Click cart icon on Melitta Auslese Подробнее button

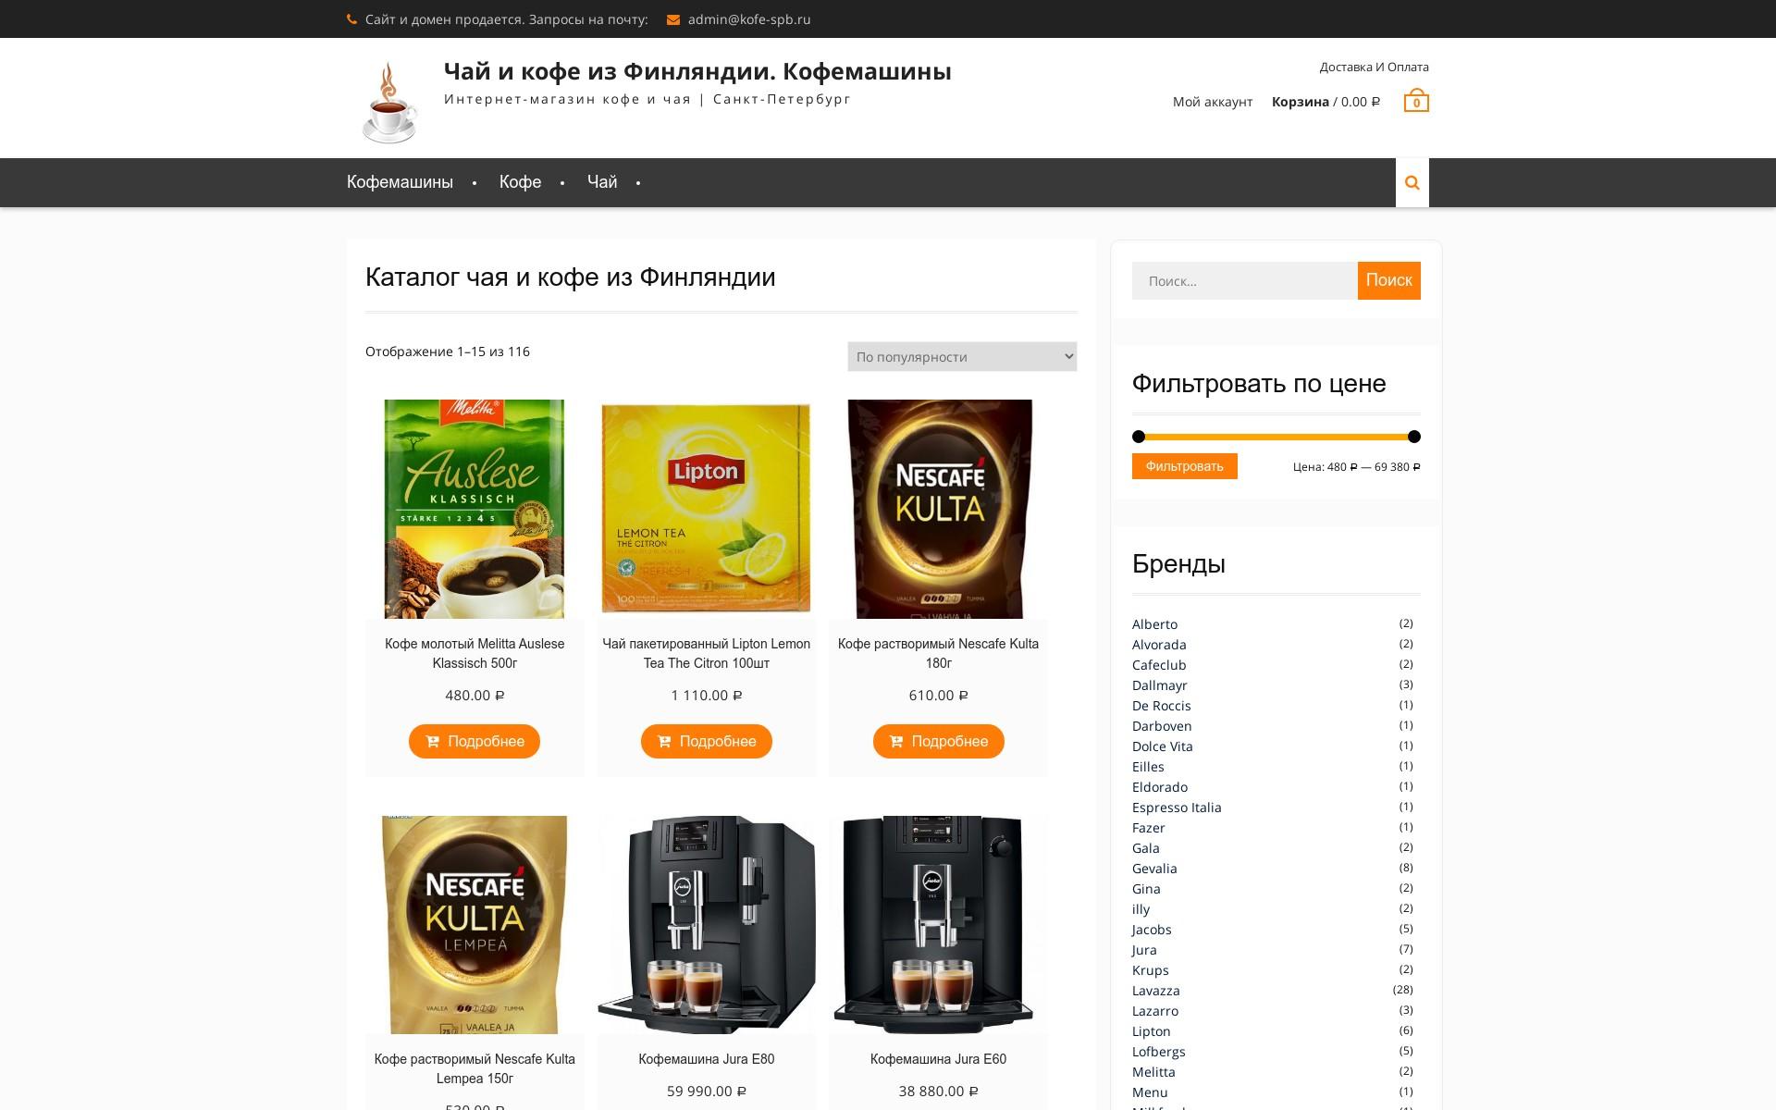pos(432,742)
